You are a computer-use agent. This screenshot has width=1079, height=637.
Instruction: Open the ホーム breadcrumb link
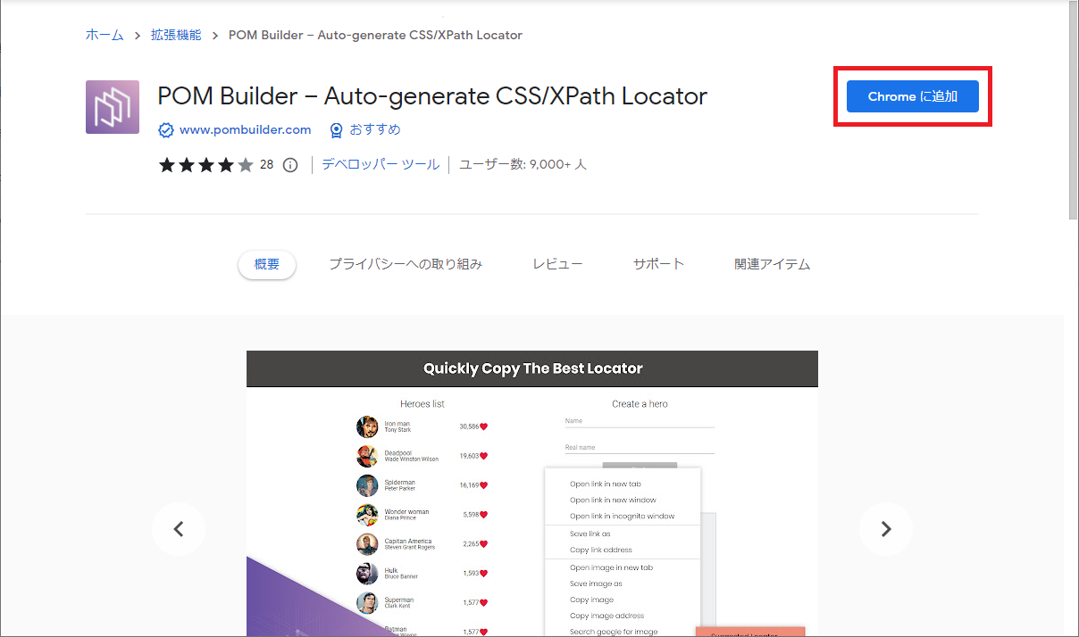(105, 35)
